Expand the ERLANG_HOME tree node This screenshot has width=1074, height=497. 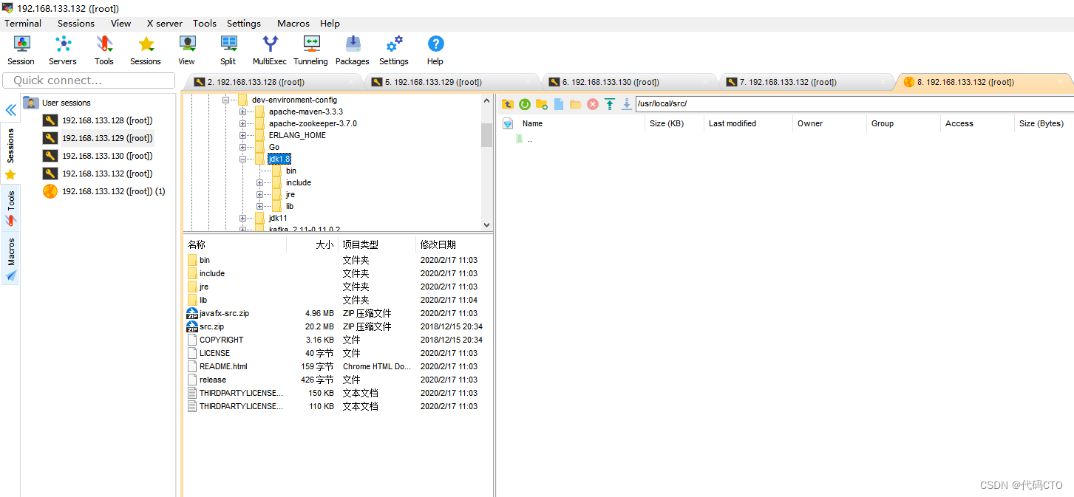click(x=242, y=135)
